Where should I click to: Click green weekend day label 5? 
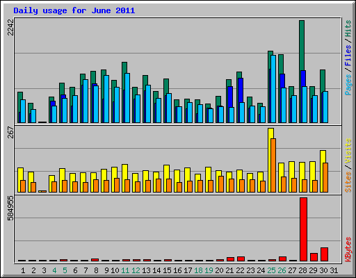point(65,270)
